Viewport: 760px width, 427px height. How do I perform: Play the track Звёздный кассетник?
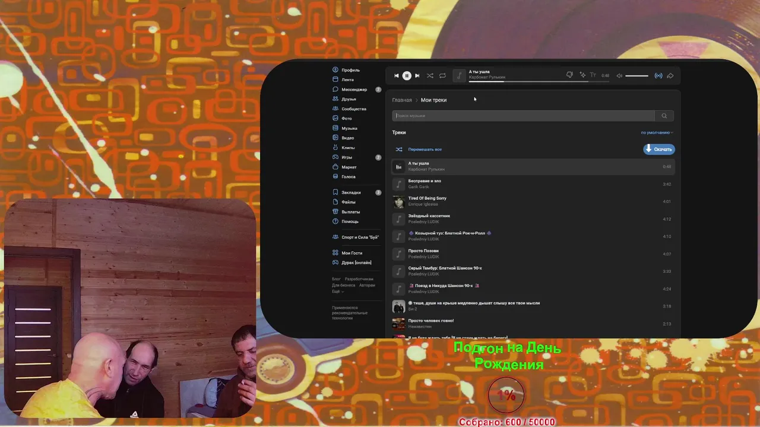533,219
